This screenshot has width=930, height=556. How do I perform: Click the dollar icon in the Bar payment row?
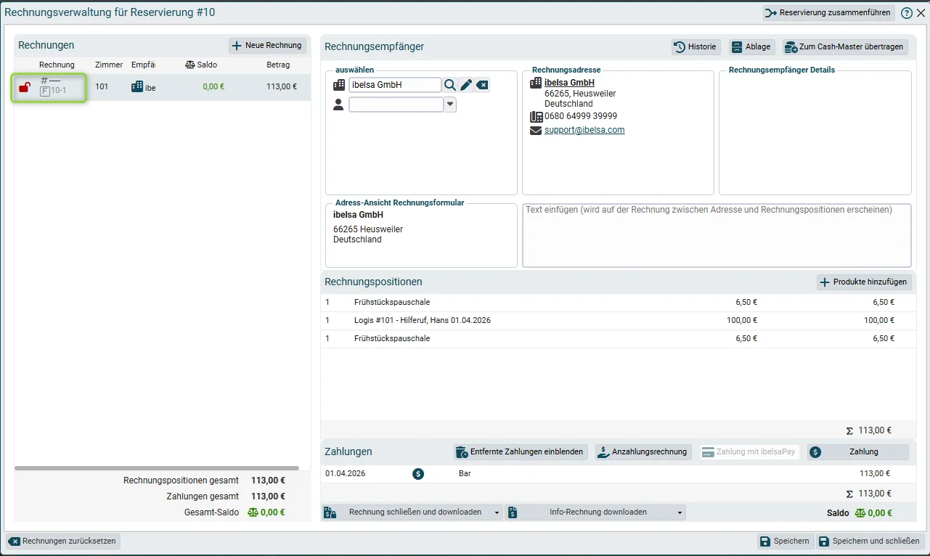418,474
